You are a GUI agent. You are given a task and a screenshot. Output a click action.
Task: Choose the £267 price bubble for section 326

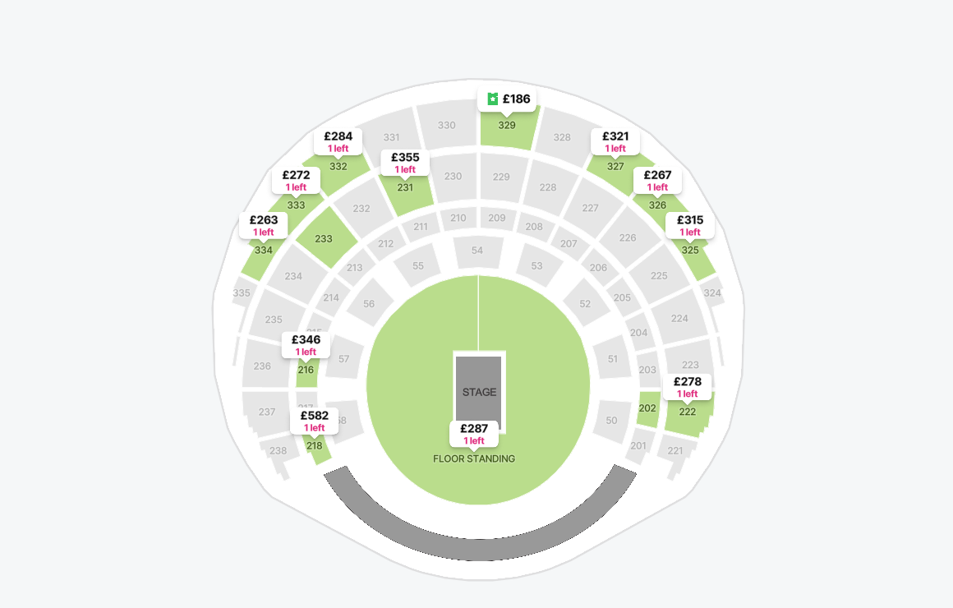click(657, 181)
